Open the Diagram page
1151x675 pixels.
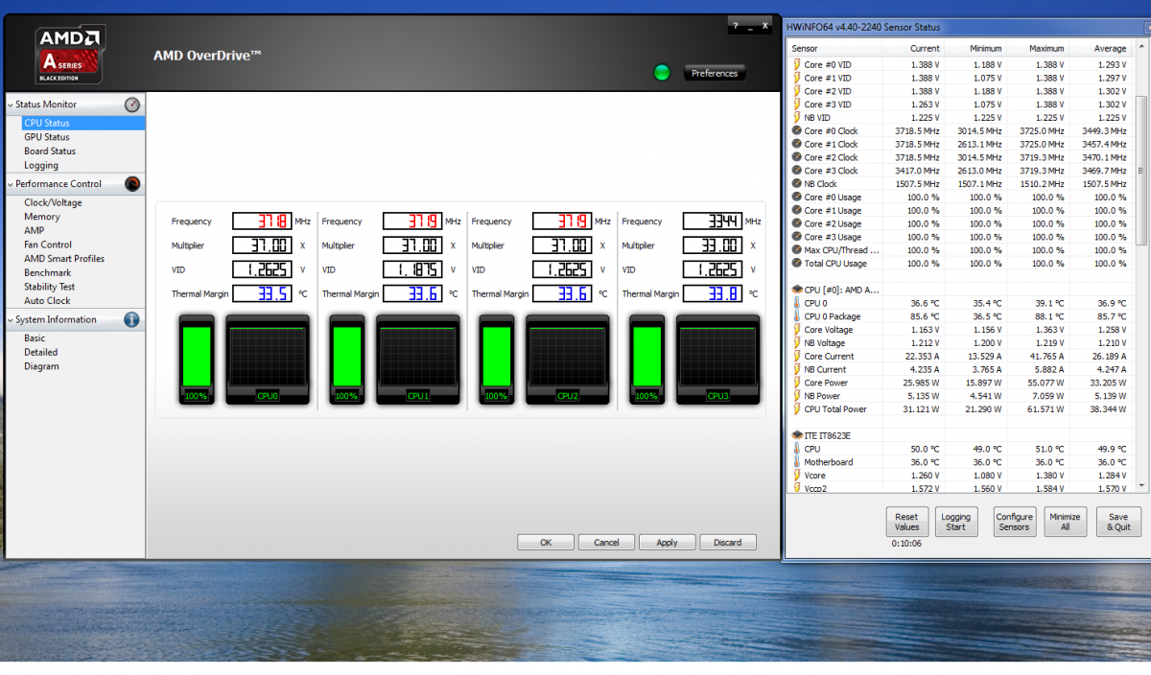41,366
